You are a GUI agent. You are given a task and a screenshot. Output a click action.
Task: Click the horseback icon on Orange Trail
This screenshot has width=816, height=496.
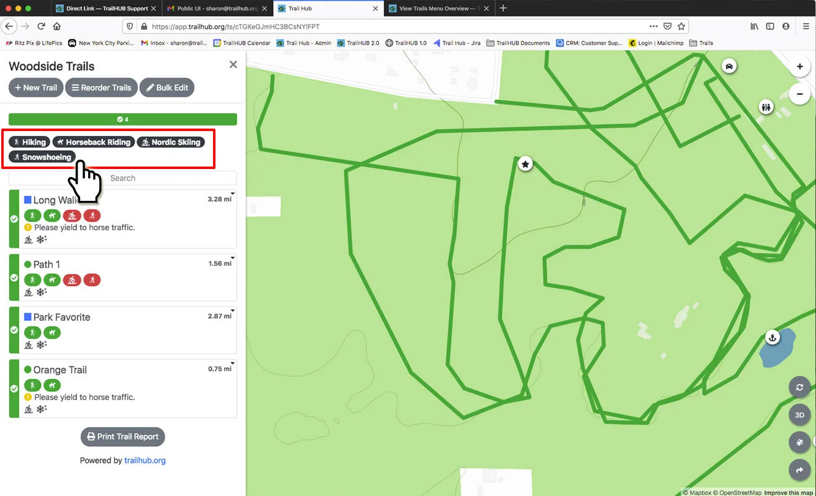tap(53, 385)
